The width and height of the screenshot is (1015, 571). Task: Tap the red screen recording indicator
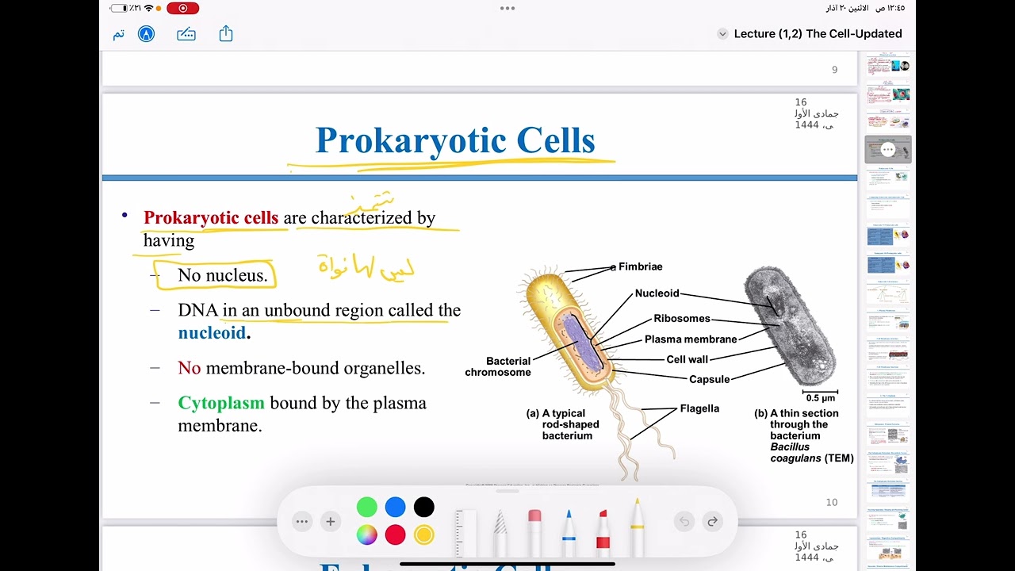183,8
